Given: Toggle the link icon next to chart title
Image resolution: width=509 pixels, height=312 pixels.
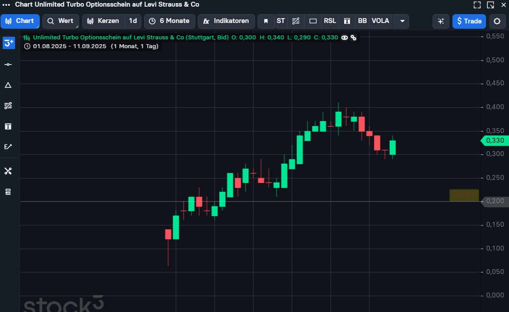Looking at the screenshot, I should [x=353, y=38].
